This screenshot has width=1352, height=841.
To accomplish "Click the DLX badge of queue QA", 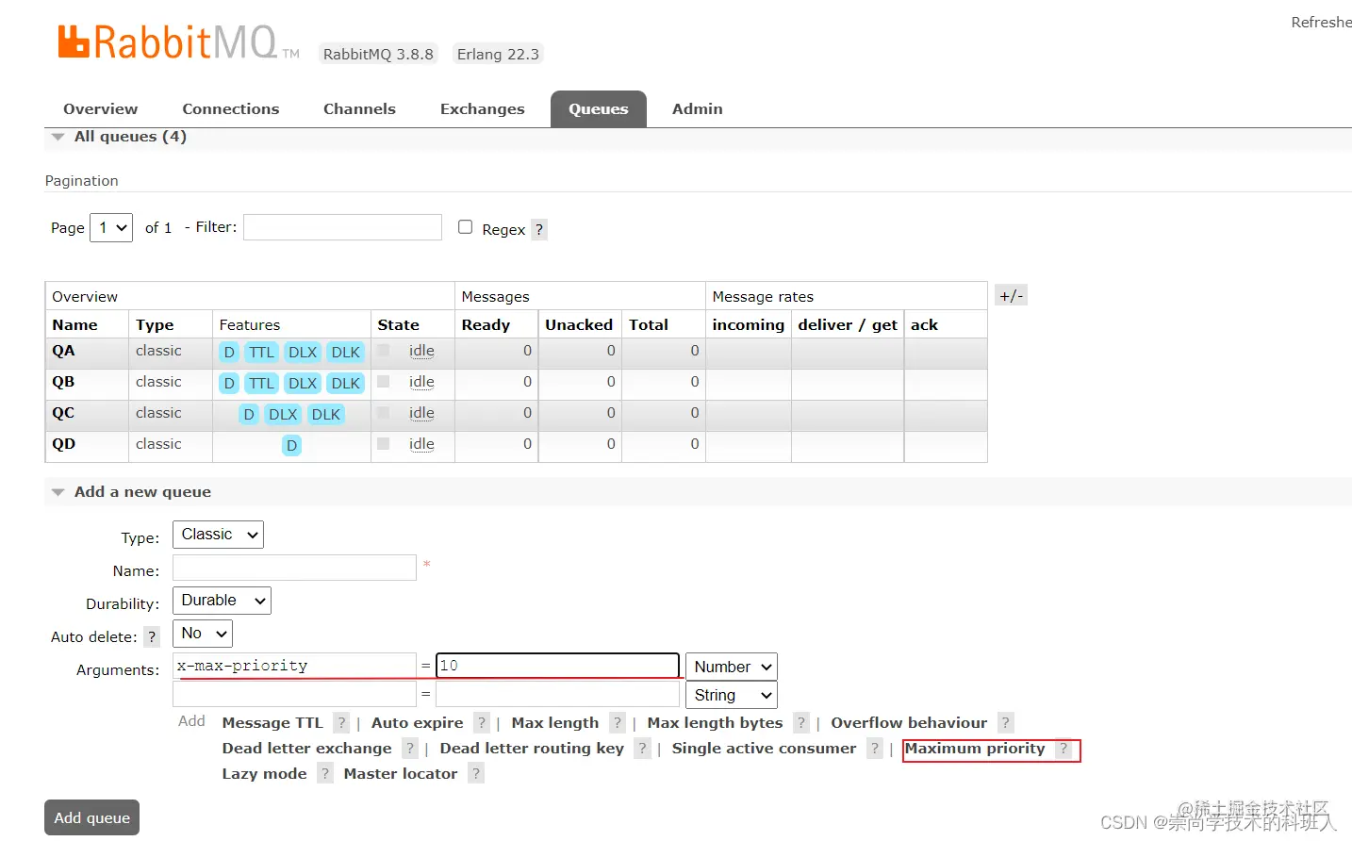I will click(x=303, y=353).
